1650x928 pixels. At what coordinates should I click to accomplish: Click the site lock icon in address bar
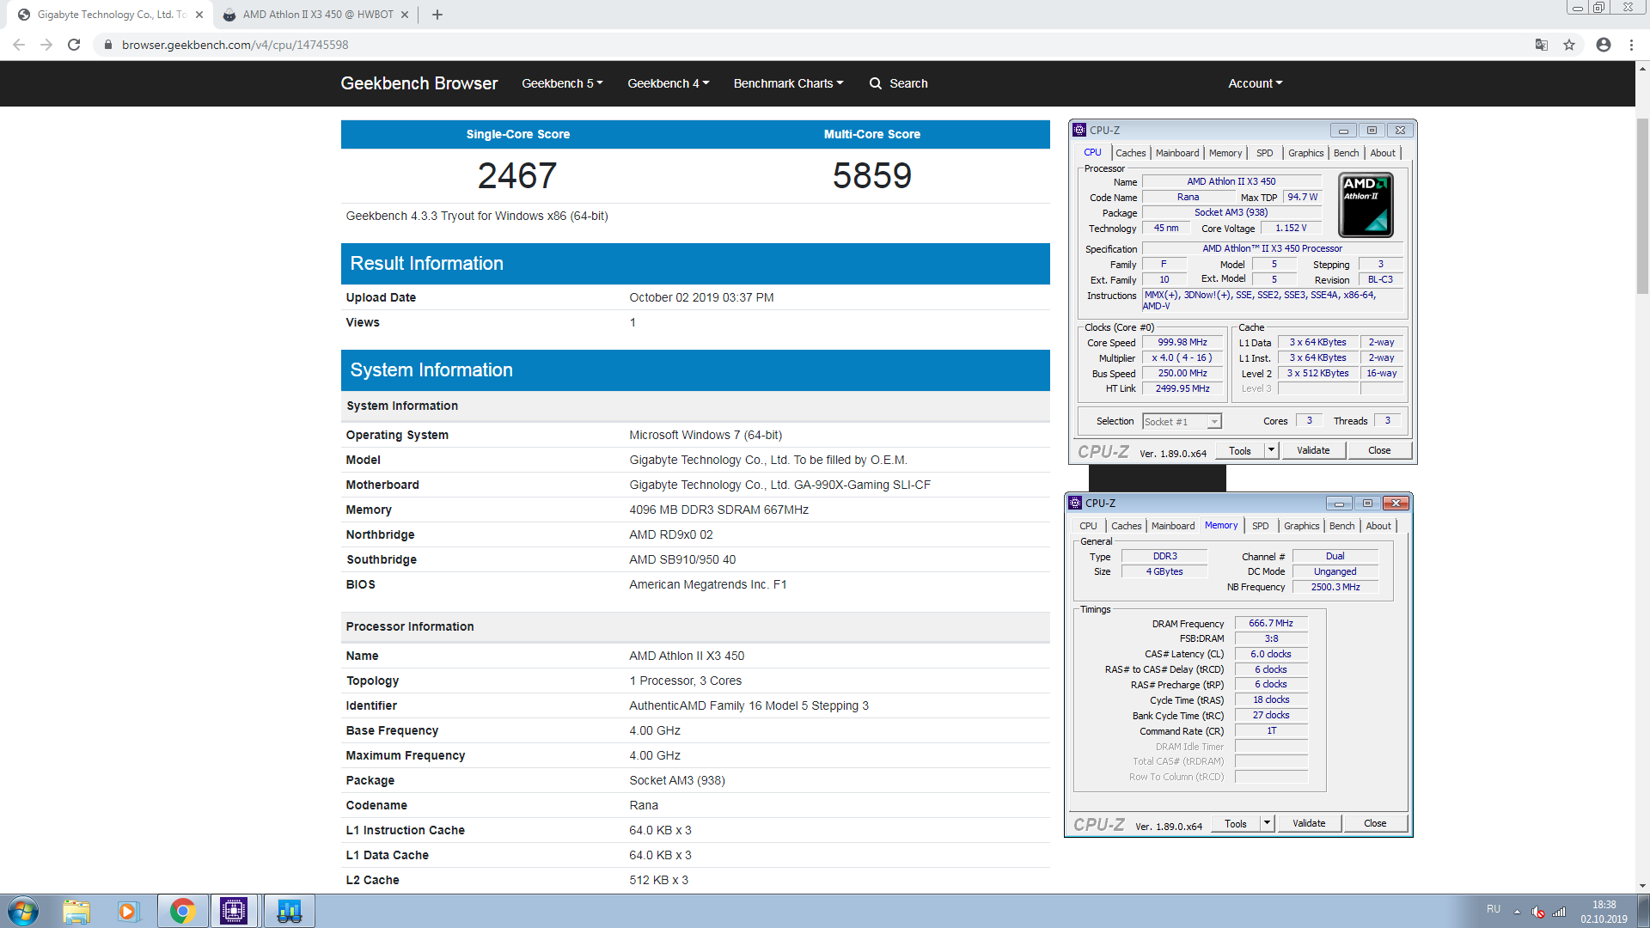click(x=107, y=45)
